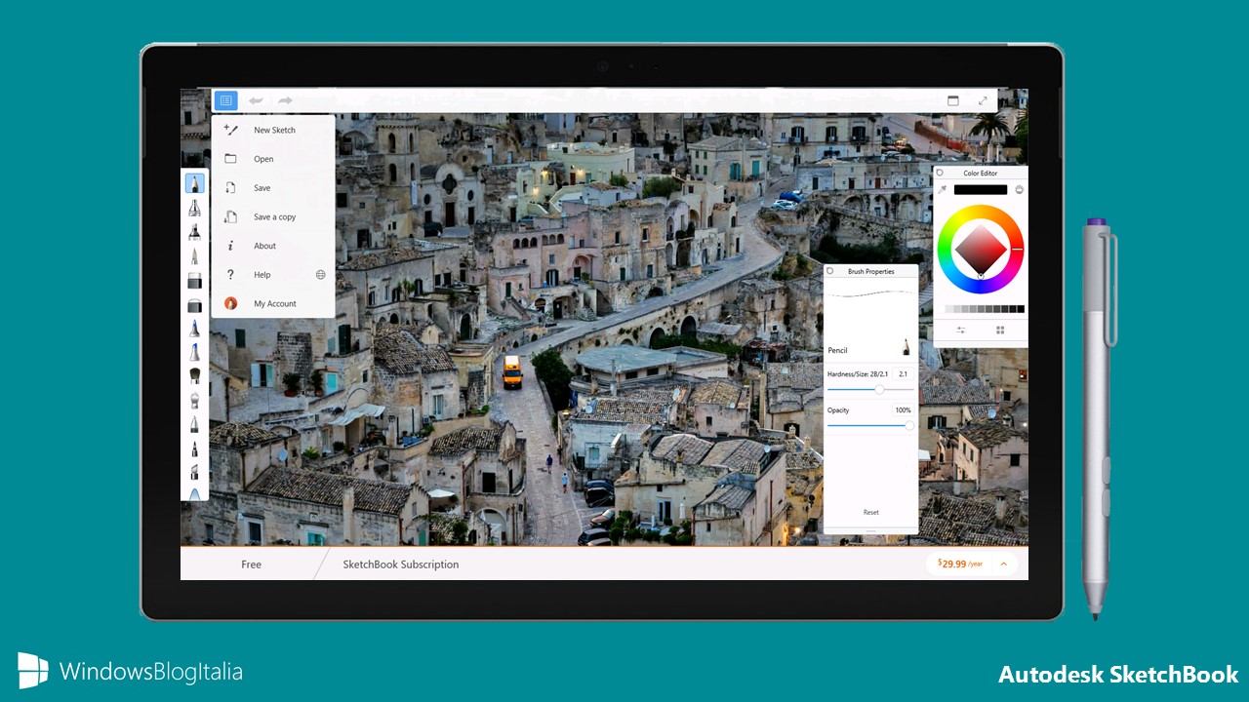Select the blue-tipped felt pen brush
This screenshot has height=702, width=1249.
pyautogui.click(x=195, y=352)
